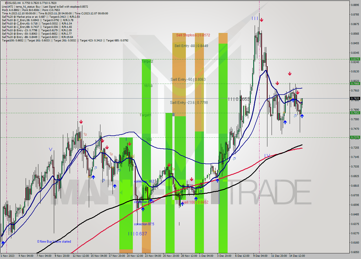
Task: Click the 'Target2' label
Action: [x=147, y=61]
